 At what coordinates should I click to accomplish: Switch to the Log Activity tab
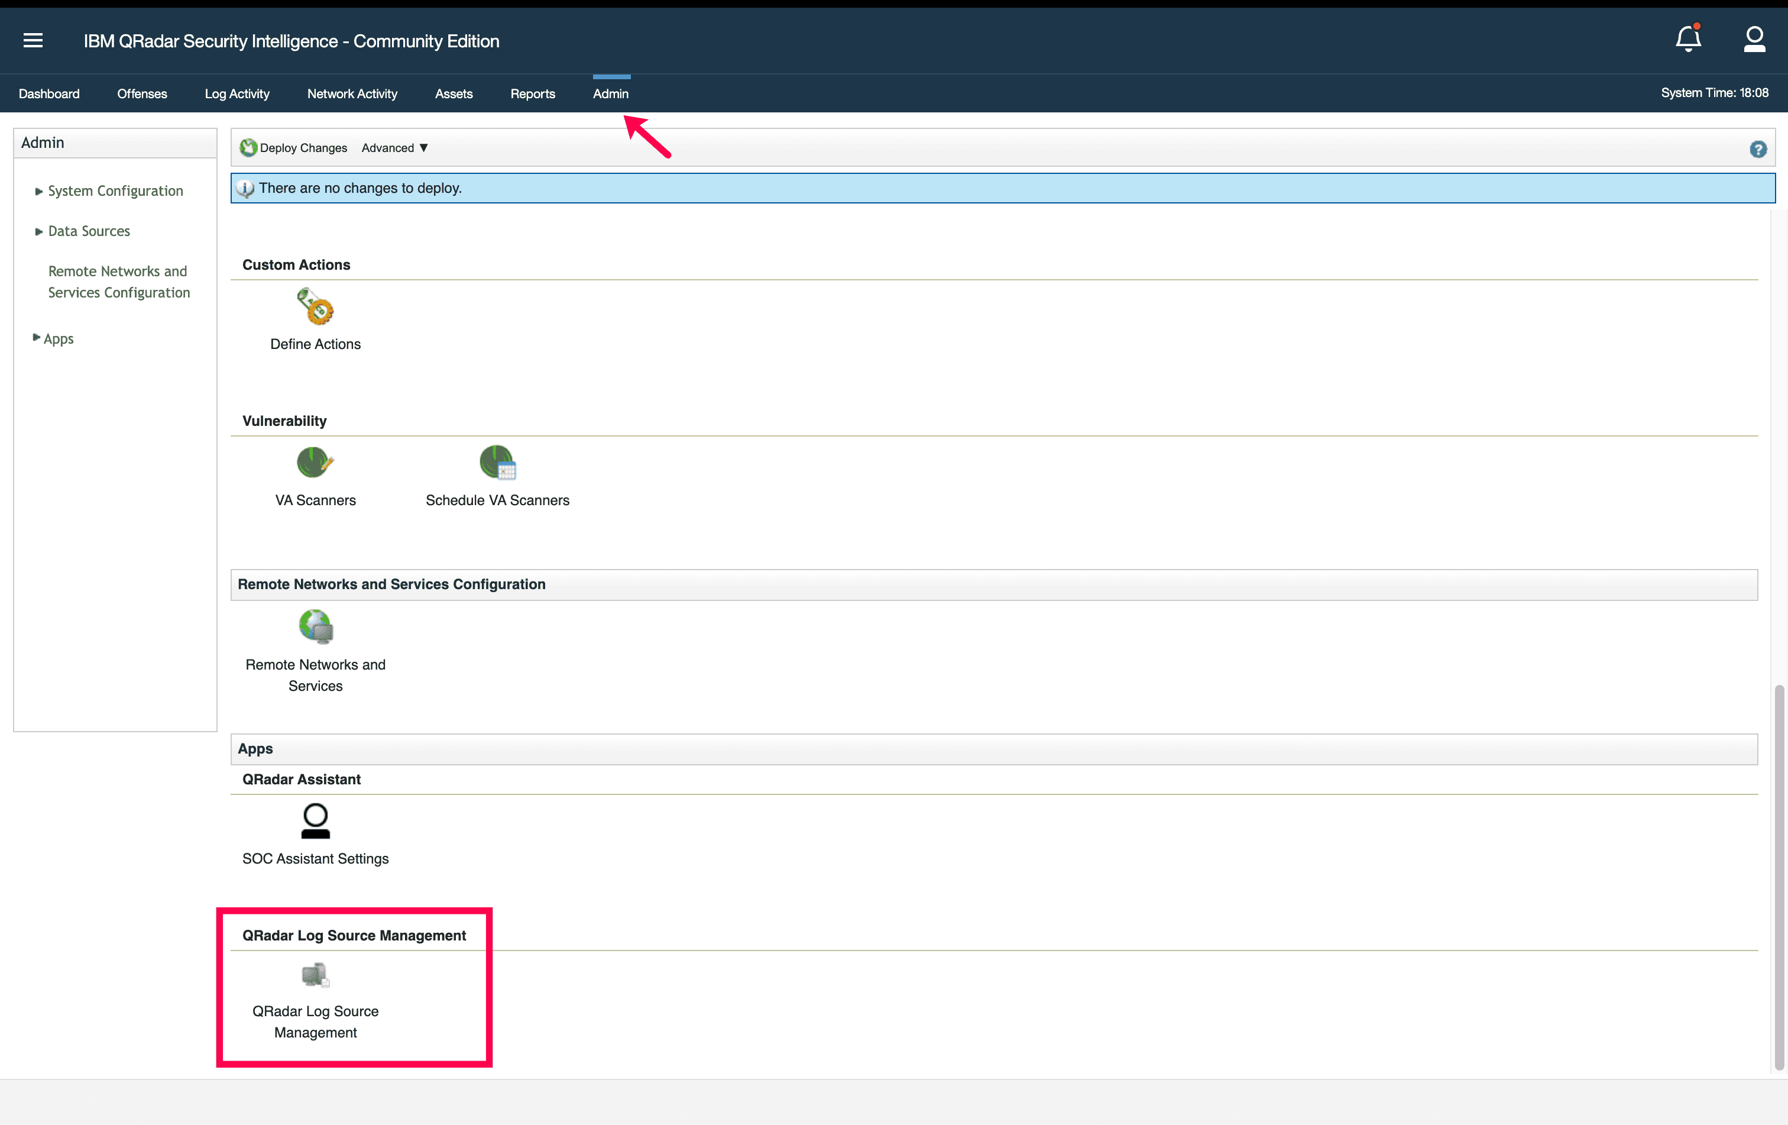point(237,93)
